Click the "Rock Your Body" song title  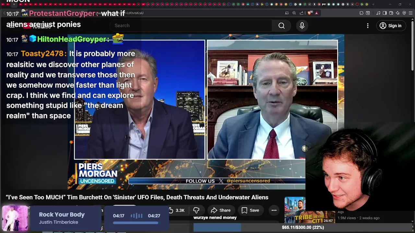62,215
